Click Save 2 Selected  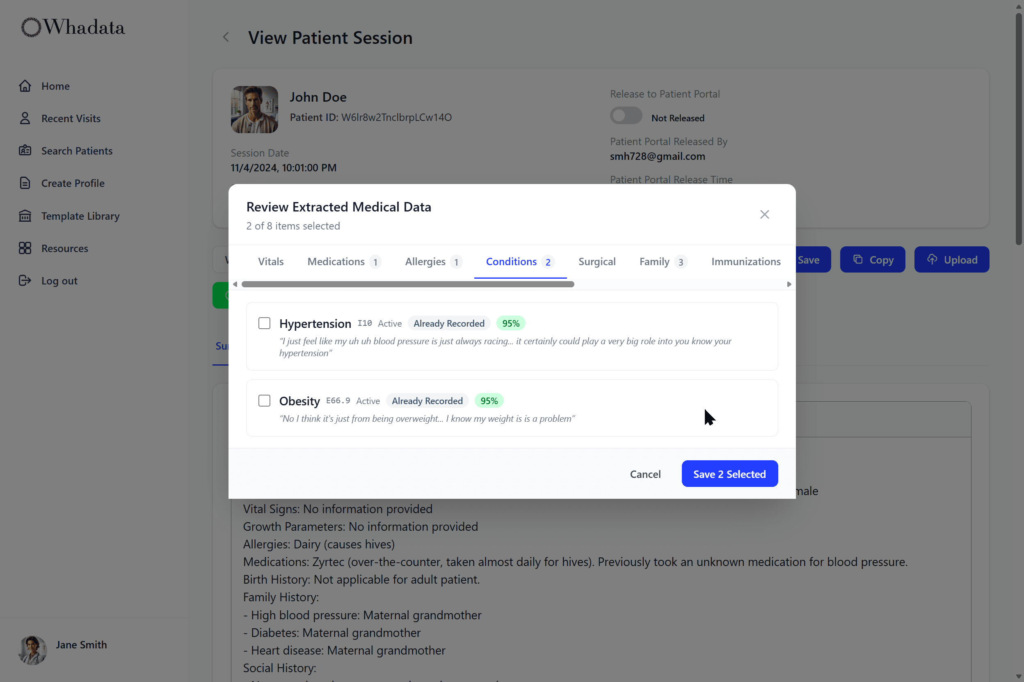pos(729,474)
